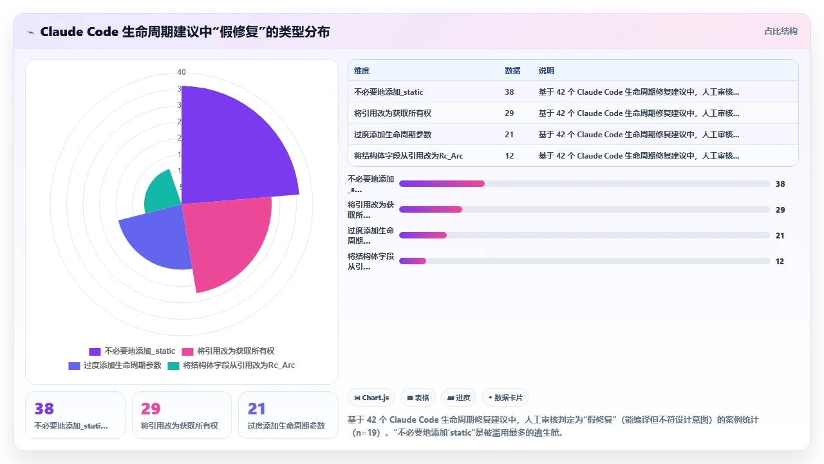The height and width of the screenshot is (464, 824).
Task: Click the table value 12 in the 数据 column
Action: tap(509, 156)
